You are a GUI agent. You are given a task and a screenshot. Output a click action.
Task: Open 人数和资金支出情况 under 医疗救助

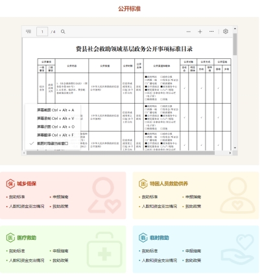(27, 260)
